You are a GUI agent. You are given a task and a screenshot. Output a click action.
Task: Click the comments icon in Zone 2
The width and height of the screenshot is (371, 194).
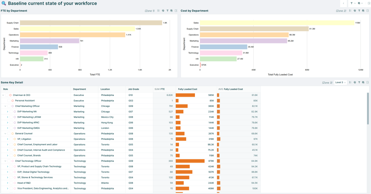[x=363, y=10]
